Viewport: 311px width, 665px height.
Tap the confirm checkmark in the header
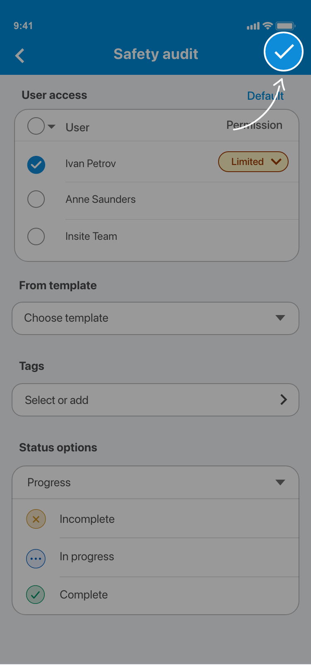point(284,52)
